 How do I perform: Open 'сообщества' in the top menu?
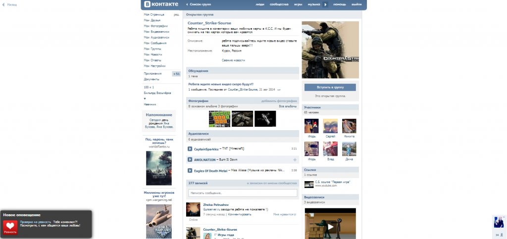point(279,4)
